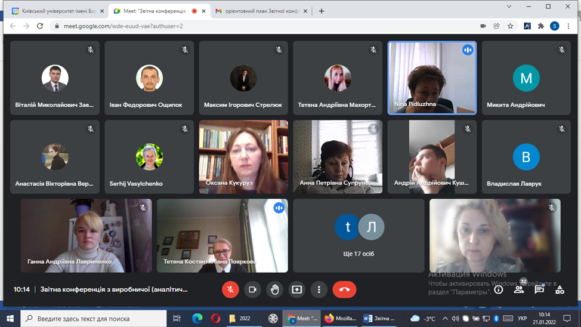Open the chat with everyone panel
The image size is (581, 327).
[x=539, y=289]
